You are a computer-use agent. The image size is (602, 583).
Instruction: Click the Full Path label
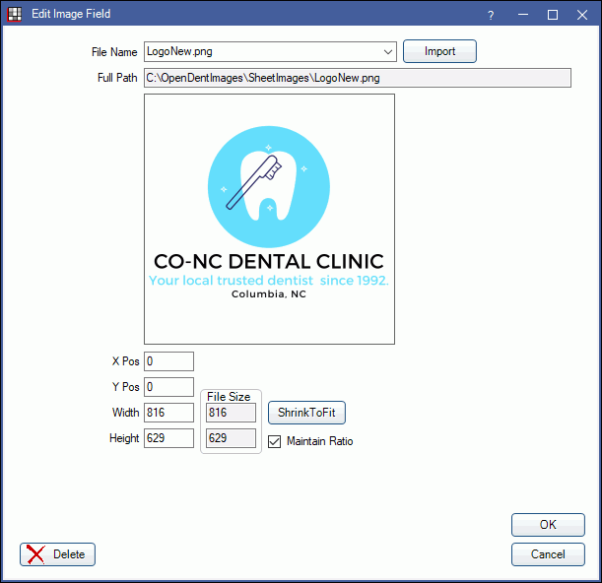point(117,78)
